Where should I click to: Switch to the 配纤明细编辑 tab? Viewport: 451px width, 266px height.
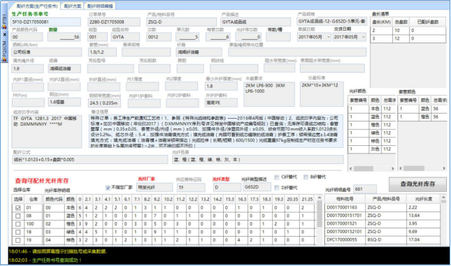(x=100, y=6)
